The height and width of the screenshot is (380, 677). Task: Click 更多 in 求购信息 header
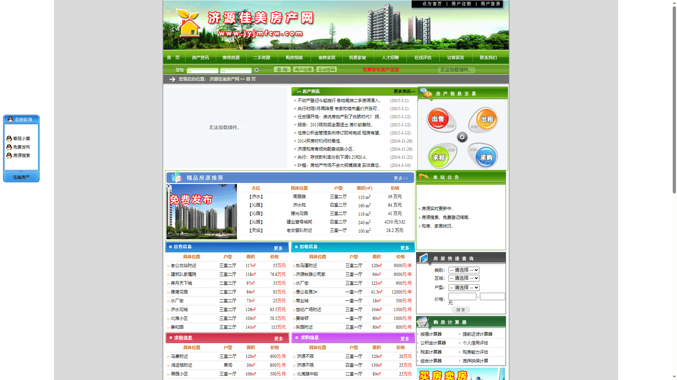(405, 338)
